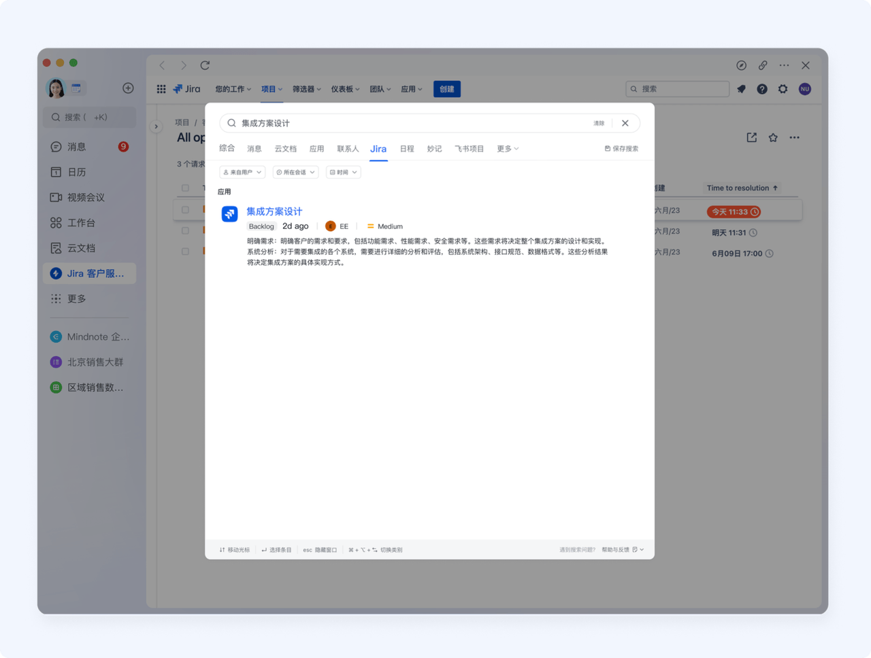Click the open-in-new-window icon

coord(752,137)
